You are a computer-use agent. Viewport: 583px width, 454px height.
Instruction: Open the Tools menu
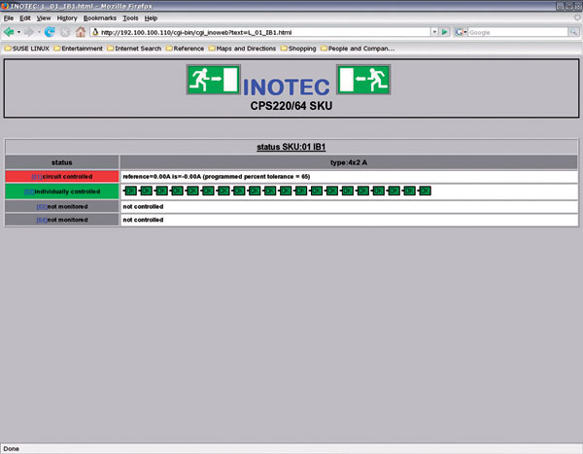[x=130, y=17]
